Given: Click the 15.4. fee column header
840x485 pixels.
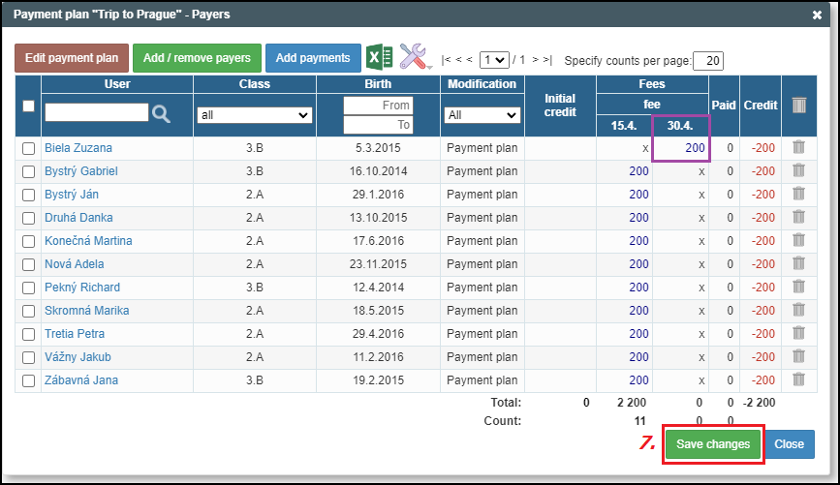Looking at the screenshot, I should click(624, 126).
